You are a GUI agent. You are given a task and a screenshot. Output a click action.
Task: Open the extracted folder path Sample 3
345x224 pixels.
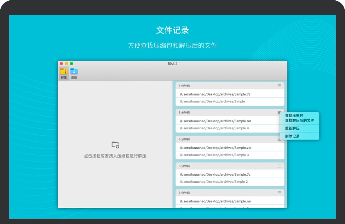[214, 155]
